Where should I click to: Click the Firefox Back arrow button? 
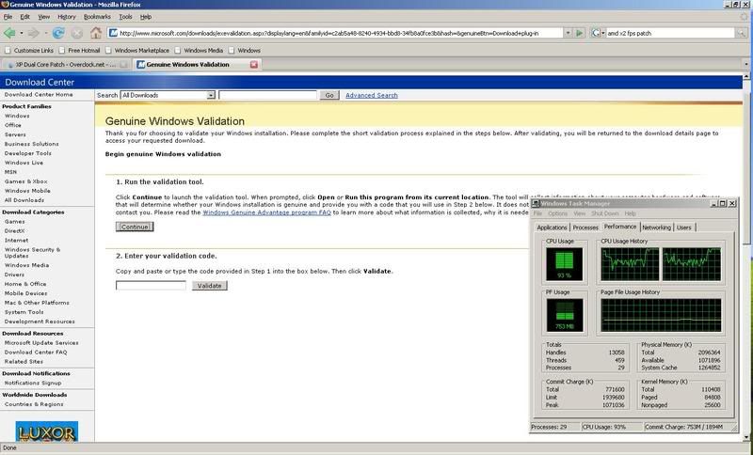(x=11, y=33)
